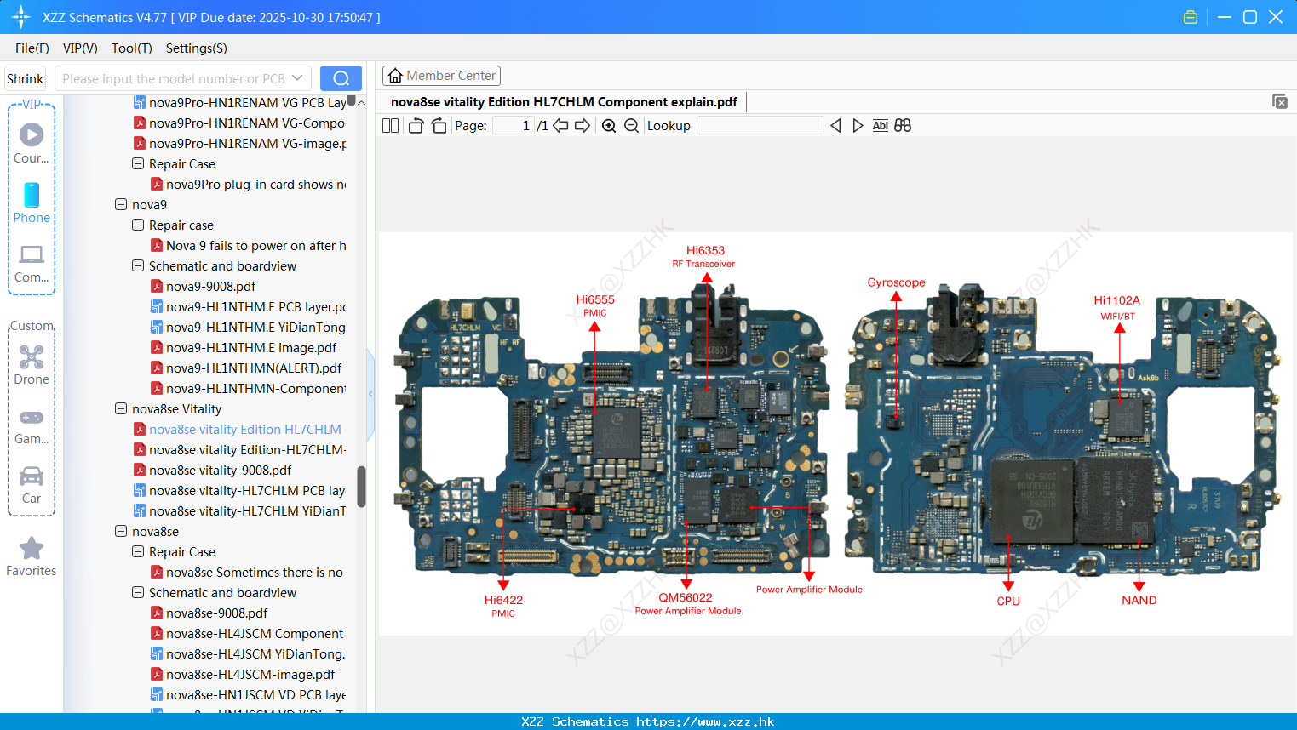Collapse nova8se Schematic and boardview node
The image size is (1297, 730).
[138, 592]
